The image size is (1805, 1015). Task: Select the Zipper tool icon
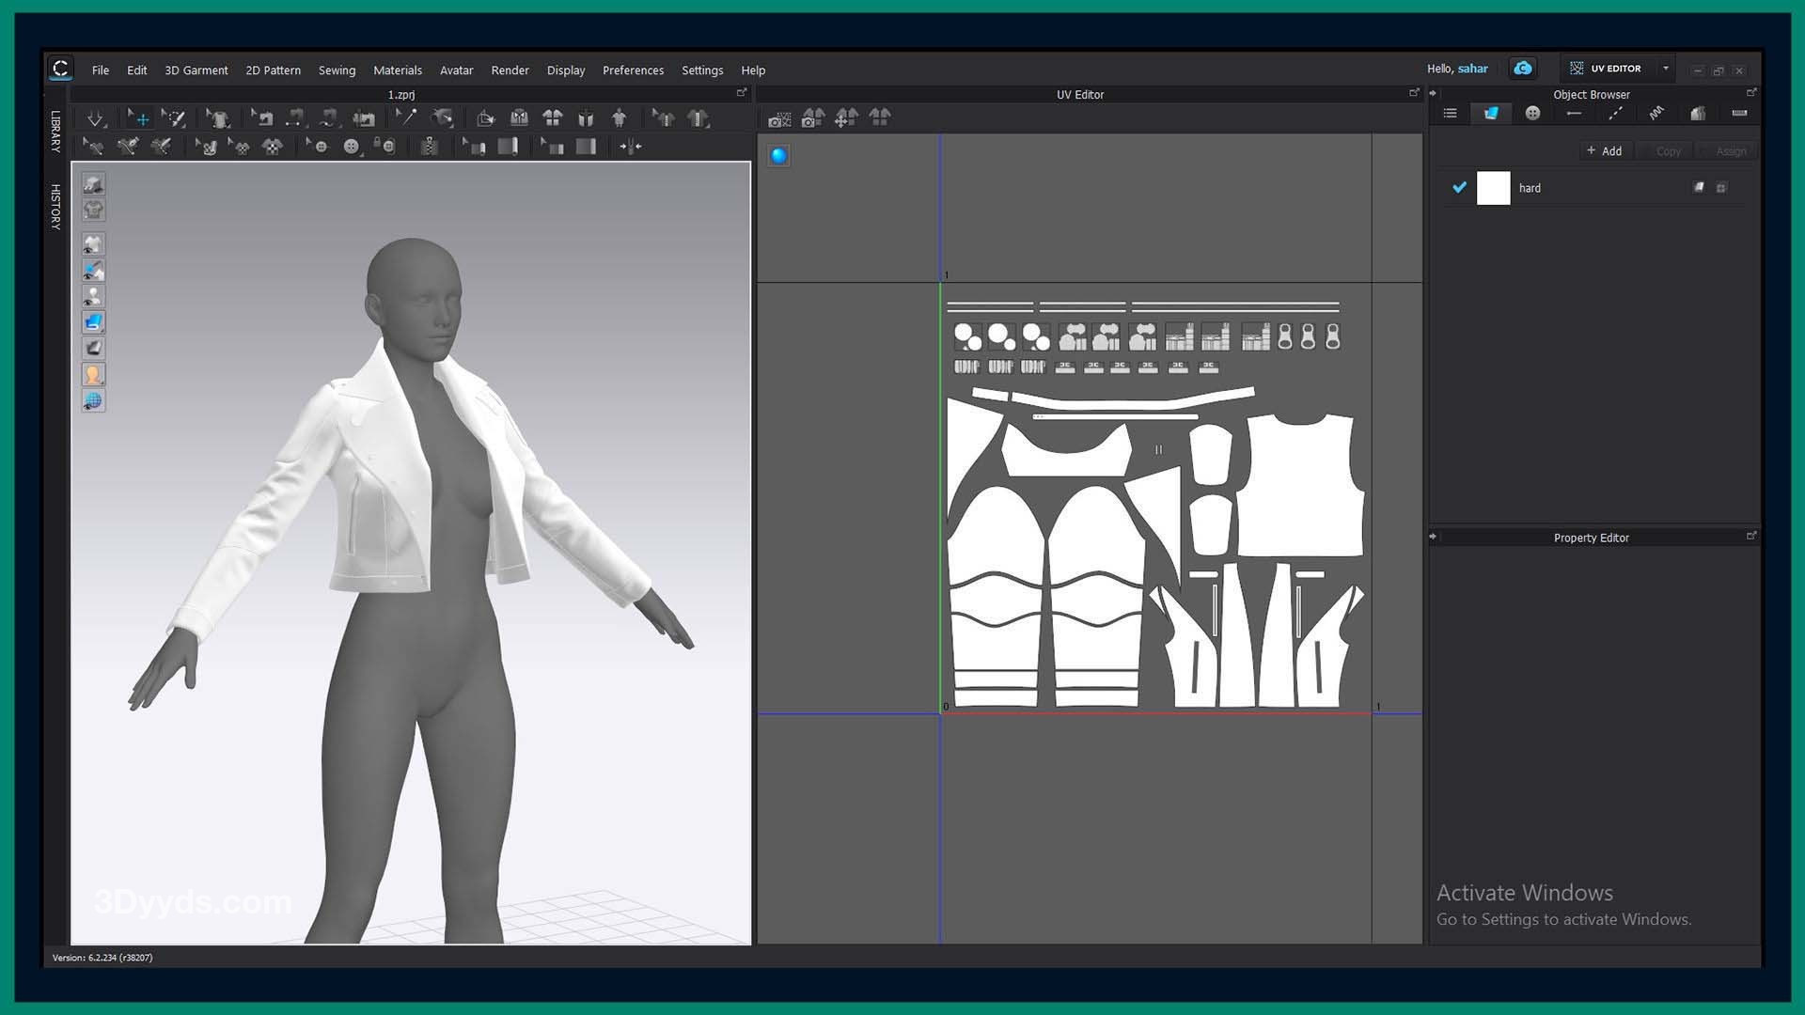pos(430,147)
